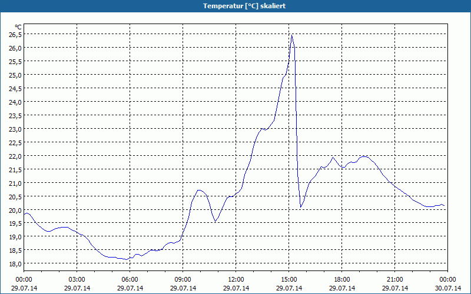
Task: Click the 26,5 temperature axis label
Action: tap(15, 35)
